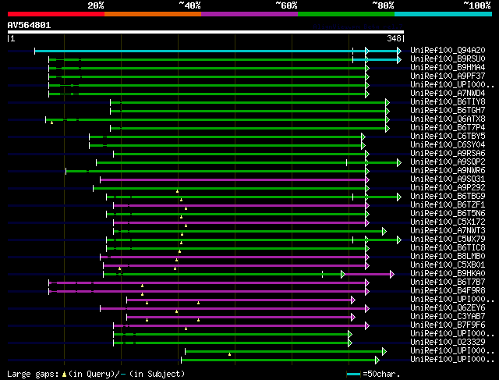
Task: Click the red 20% legend color segment
Action: point(56,14)
